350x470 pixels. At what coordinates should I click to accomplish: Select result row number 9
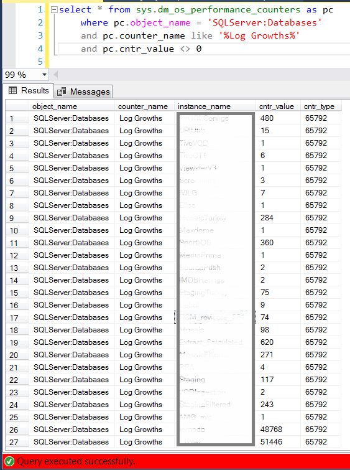point(17,218)
